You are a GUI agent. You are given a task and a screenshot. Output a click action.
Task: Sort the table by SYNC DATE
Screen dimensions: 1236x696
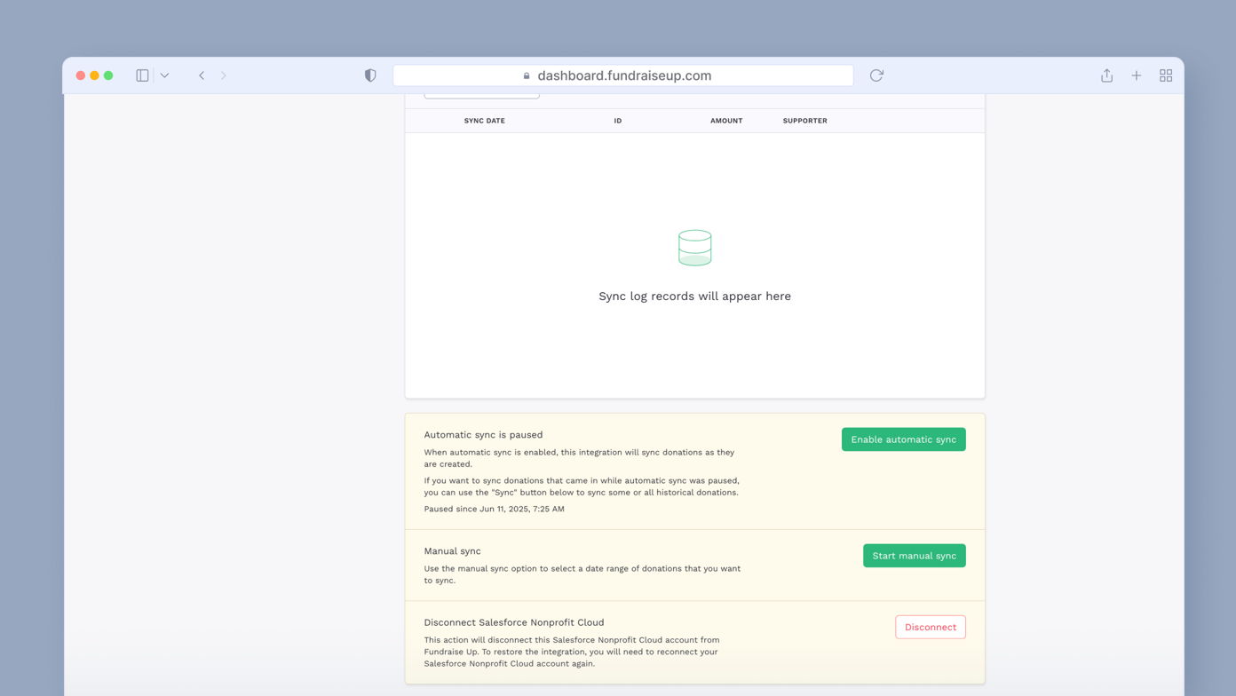click(485, 120)
